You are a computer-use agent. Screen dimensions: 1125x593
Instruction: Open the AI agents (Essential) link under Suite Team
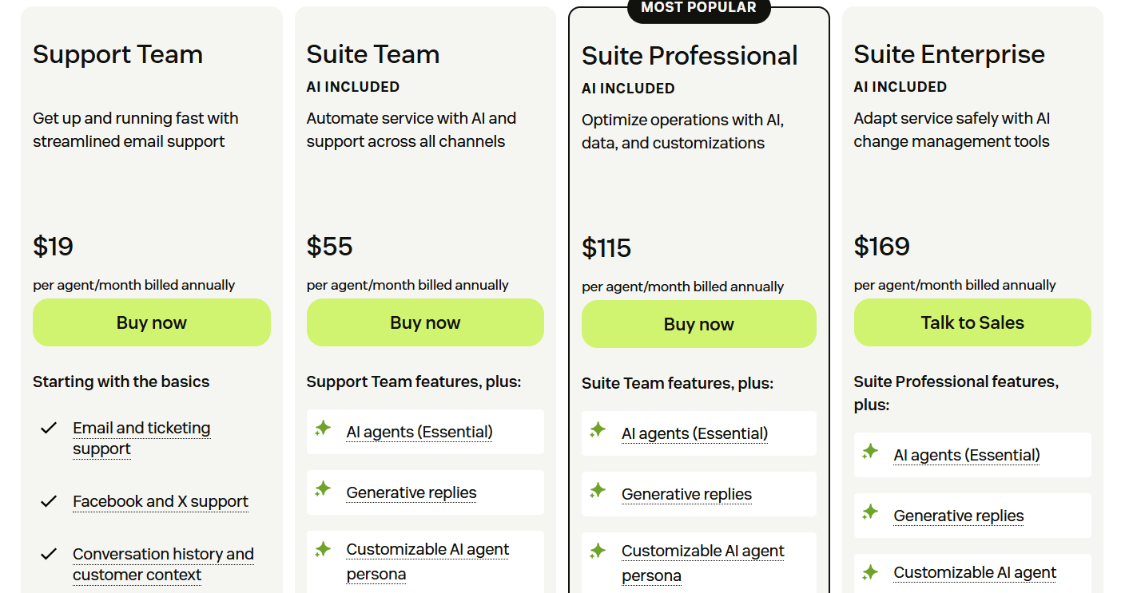pos(419,432)
